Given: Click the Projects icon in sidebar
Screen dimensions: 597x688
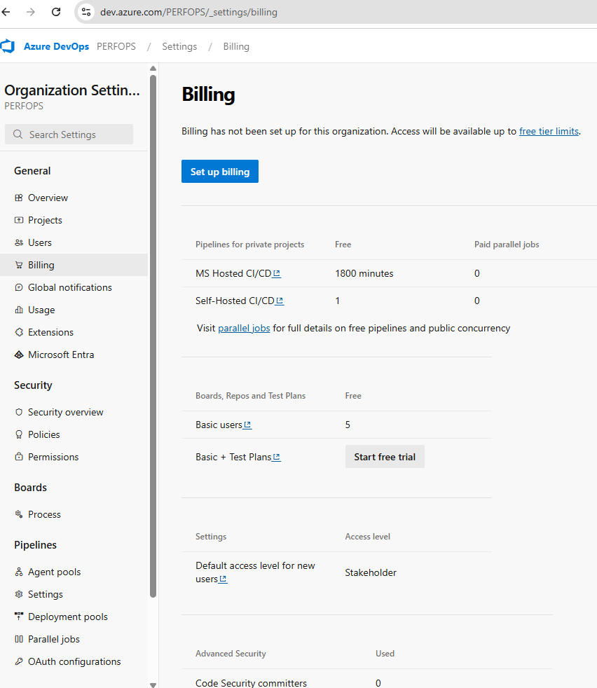Looking at the screenshot, I should [18, 220].
